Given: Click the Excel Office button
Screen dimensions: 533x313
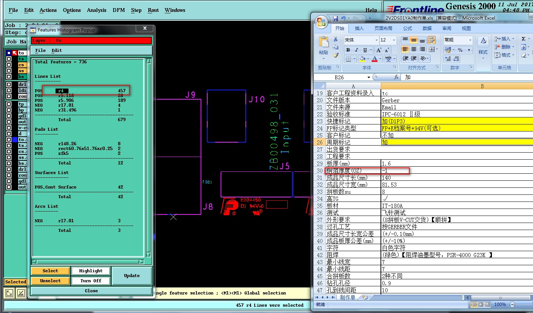Looking at the screenshot, I should pos(321,21).
